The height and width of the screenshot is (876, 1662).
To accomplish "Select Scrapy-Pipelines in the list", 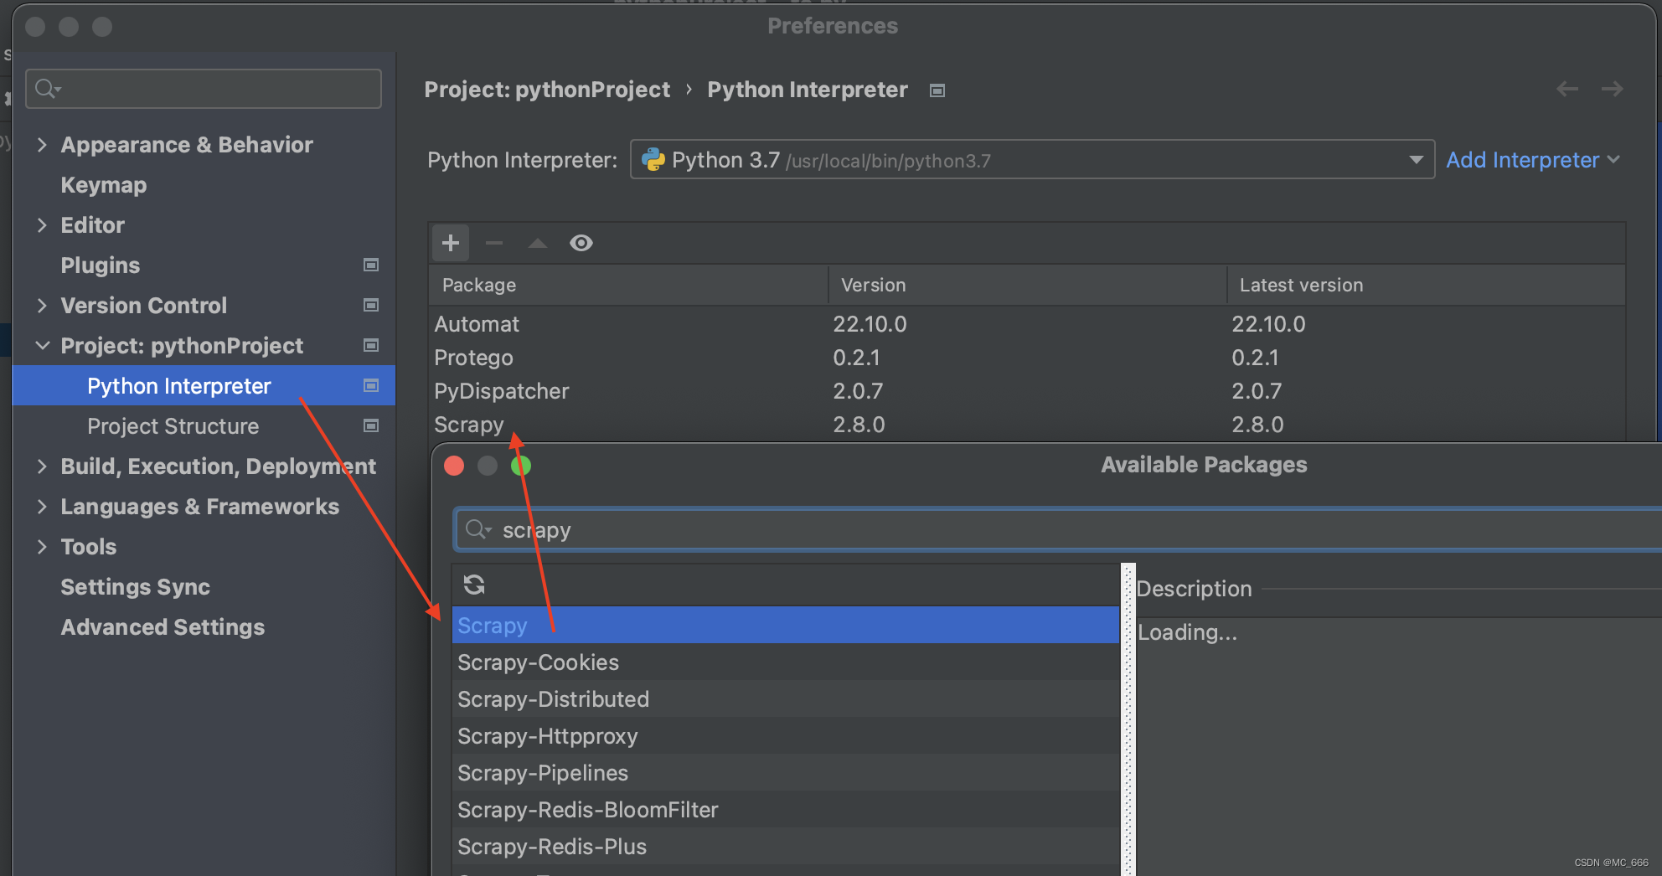I will [x=786, y=773].
